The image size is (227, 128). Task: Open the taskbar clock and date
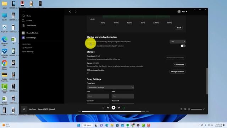(219, 125)
